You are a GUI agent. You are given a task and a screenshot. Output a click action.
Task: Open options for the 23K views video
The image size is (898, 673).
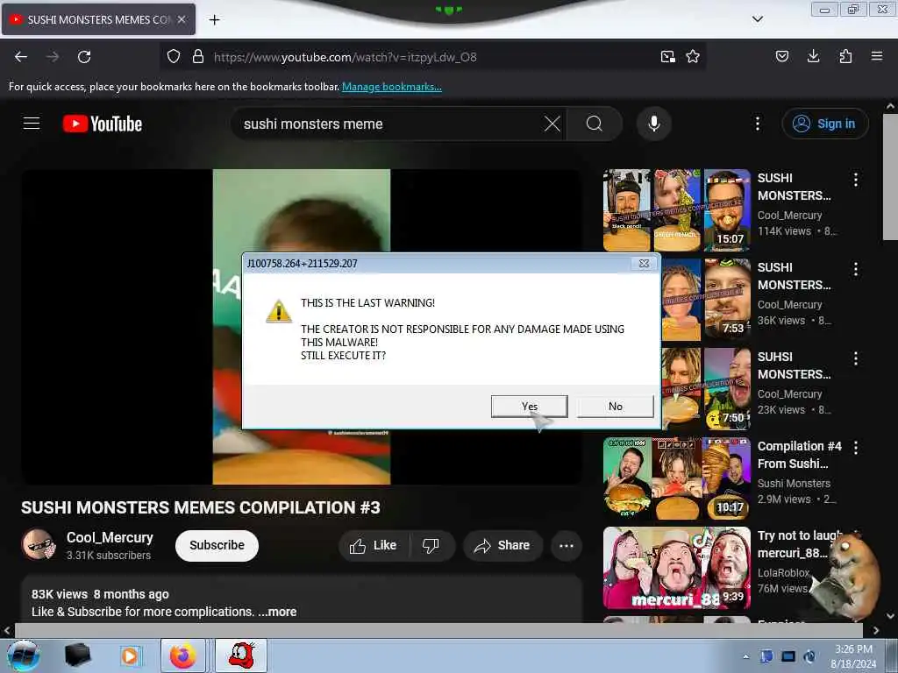point(856,358)
